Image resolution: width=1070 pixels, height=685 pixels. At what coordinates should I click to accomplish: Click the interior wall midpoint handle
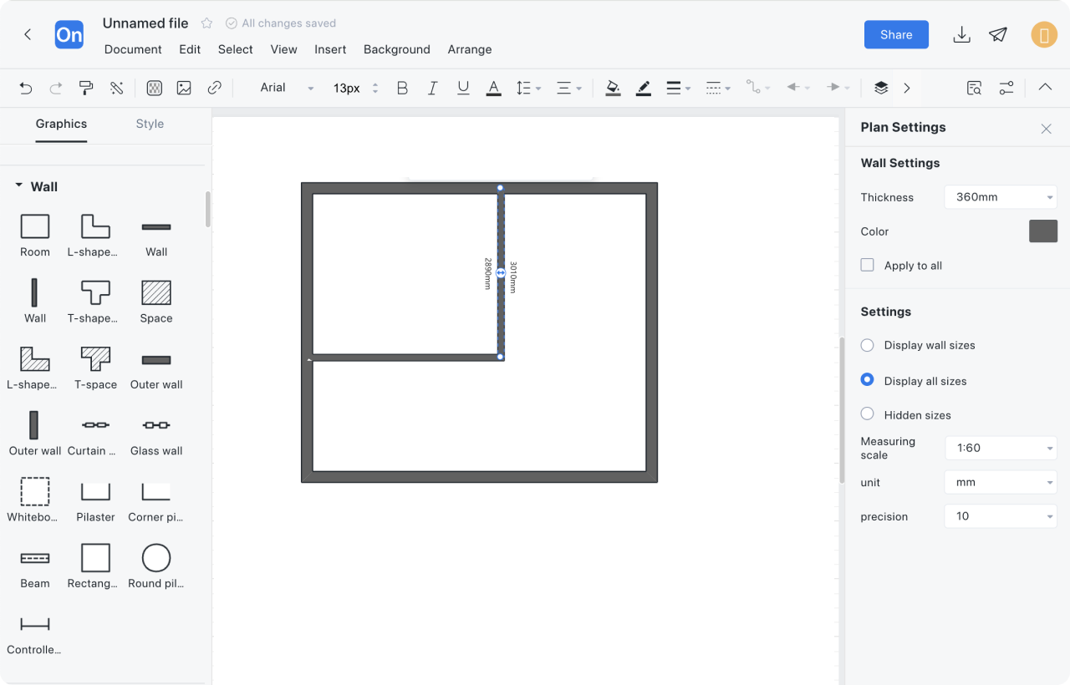pos(501,273)
